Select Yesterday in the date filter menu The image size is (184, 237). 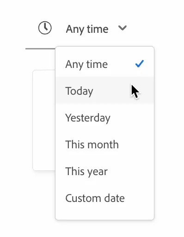click(104, 118)
